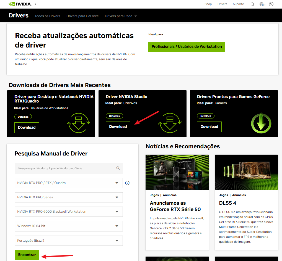Click the globe region selector icon
This screenshot has width=282, height=261.
point(262,4)
